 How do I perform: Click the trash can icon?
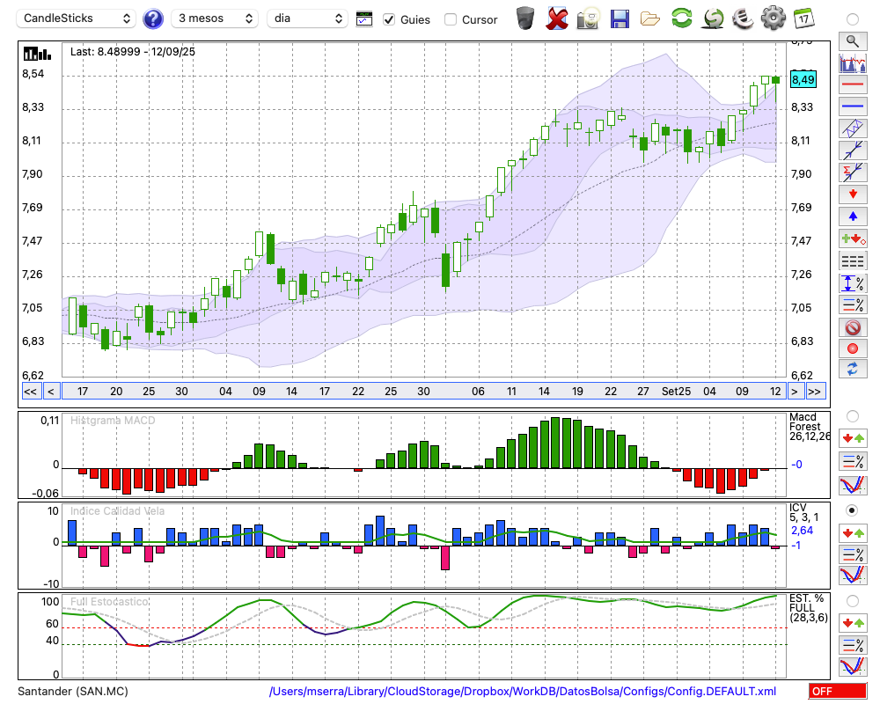[x=525, y=18]
